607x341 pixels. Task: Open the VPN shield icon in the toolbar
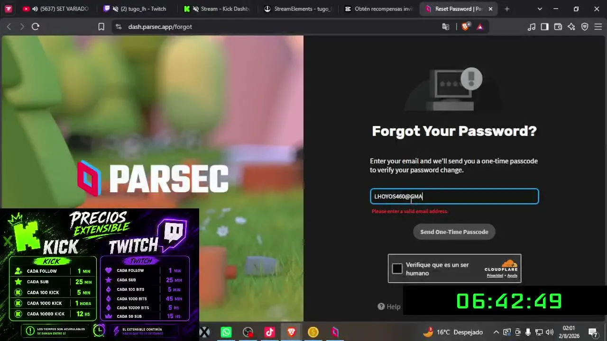click(x=585, y=27)
